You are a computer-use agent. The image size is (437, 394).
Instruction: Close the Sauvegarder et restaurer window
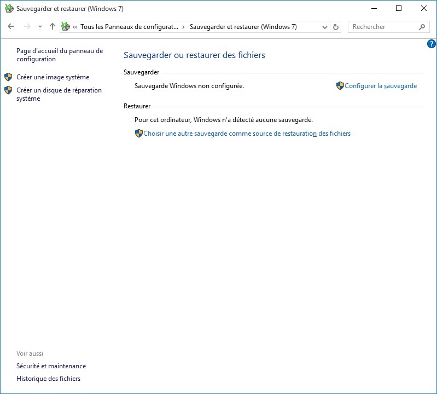tap(424, 8)
